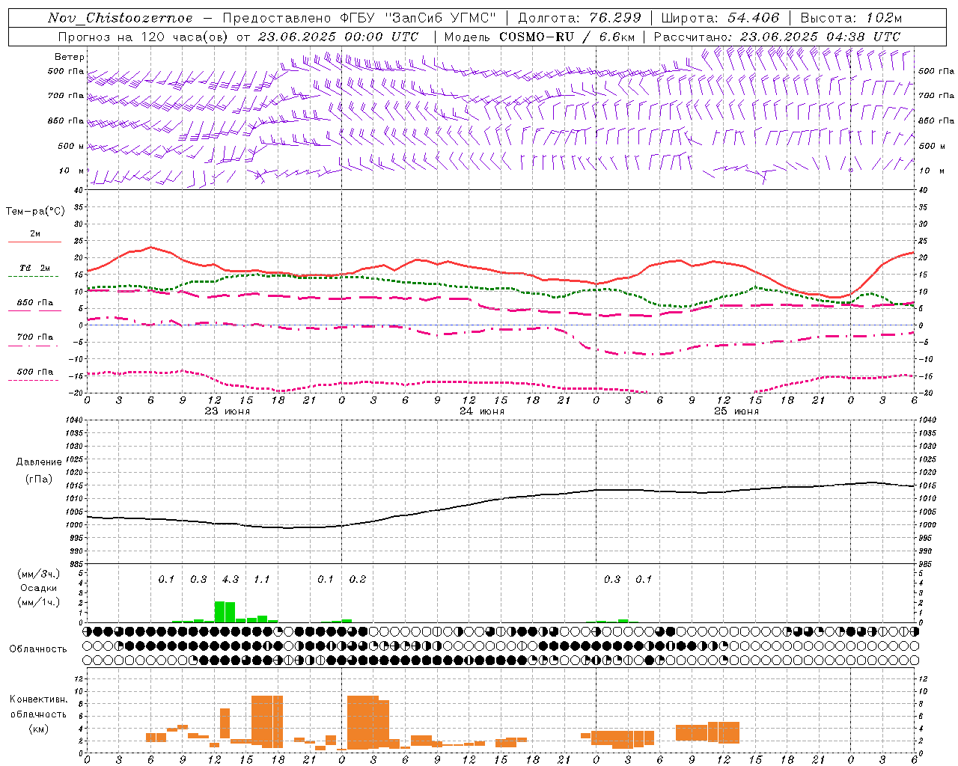This screenshot has width=958, height=766.
Task: Click the Конвективн. convective cloud label
Action: [38, 699]
